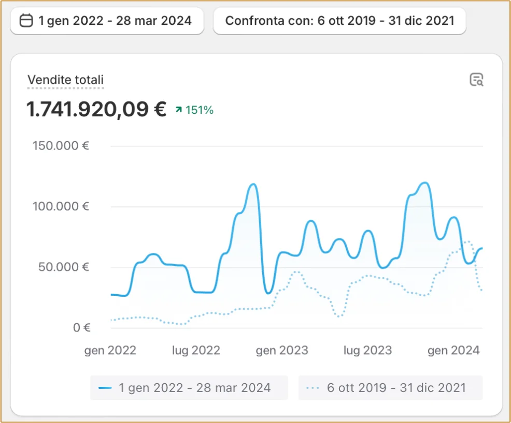Click the 'lug 2022' axis label
The height and width of the screenshot is (423, 511).
click(x=196, y=351)
